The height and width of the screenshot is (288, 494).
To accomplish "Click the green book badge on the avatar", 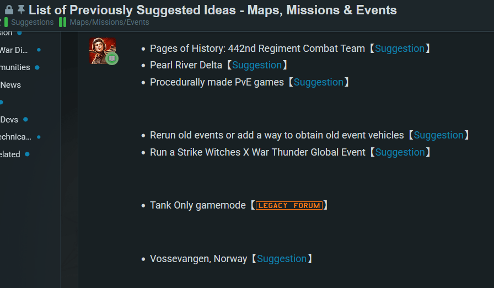I will point(112,58).
